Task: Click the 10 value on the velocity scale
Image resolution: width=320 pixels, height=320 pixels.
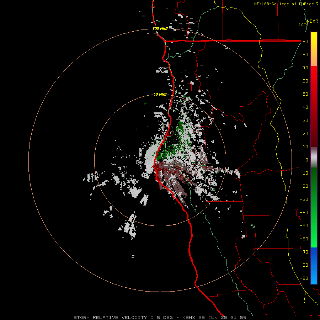Action: [x=305, y=147]
